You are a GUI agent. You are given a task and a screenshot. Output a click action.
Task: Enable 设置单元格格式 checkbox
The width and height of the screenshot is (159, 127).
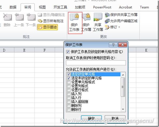tap(69, 82)
